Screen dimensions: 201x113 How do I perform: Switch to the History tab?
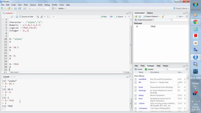click(x=150, y=13)
